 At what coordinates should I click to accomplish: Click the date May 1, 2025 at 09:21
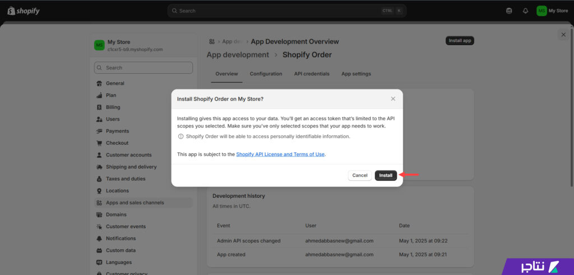pos(423,254)
